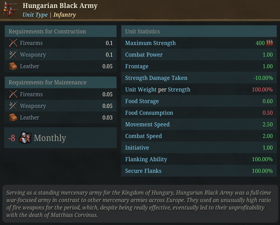This screenshot has height=225, width=280.
Task: Click the Flanking Ability statistic label
Action: [146, 159]
